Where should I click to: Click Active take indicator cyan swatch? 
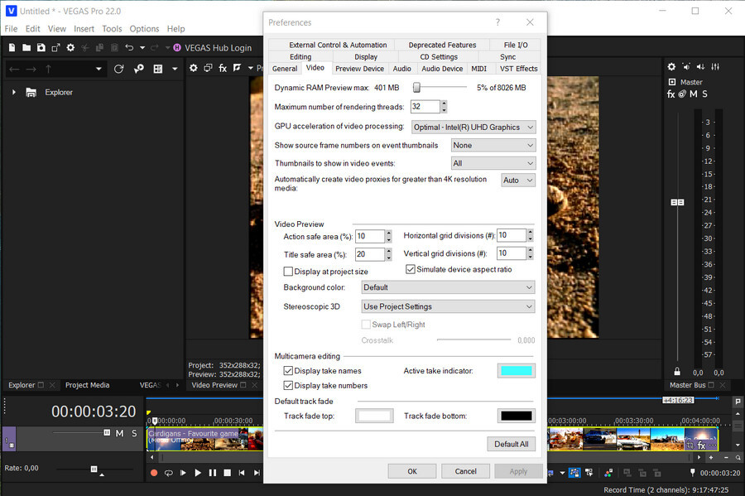(x=517, y=371)
